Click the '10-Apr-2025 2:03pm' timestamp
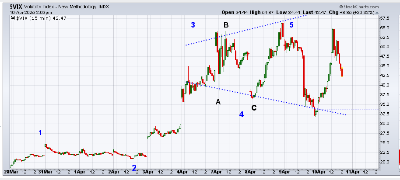The image size is (400, 180). 31,13
